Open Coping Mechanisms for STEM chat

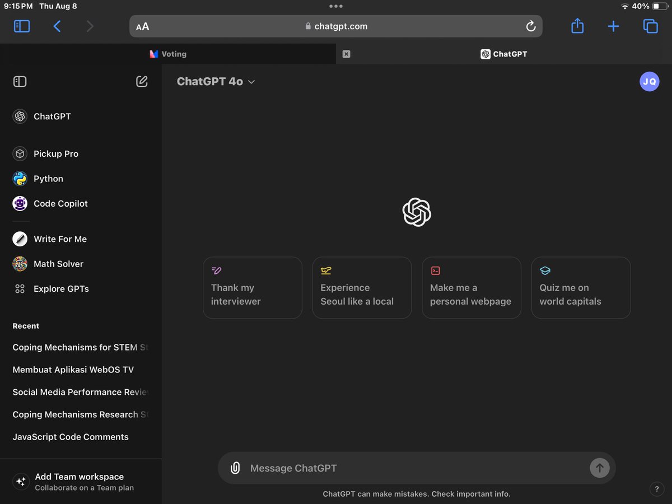(81, 347)
